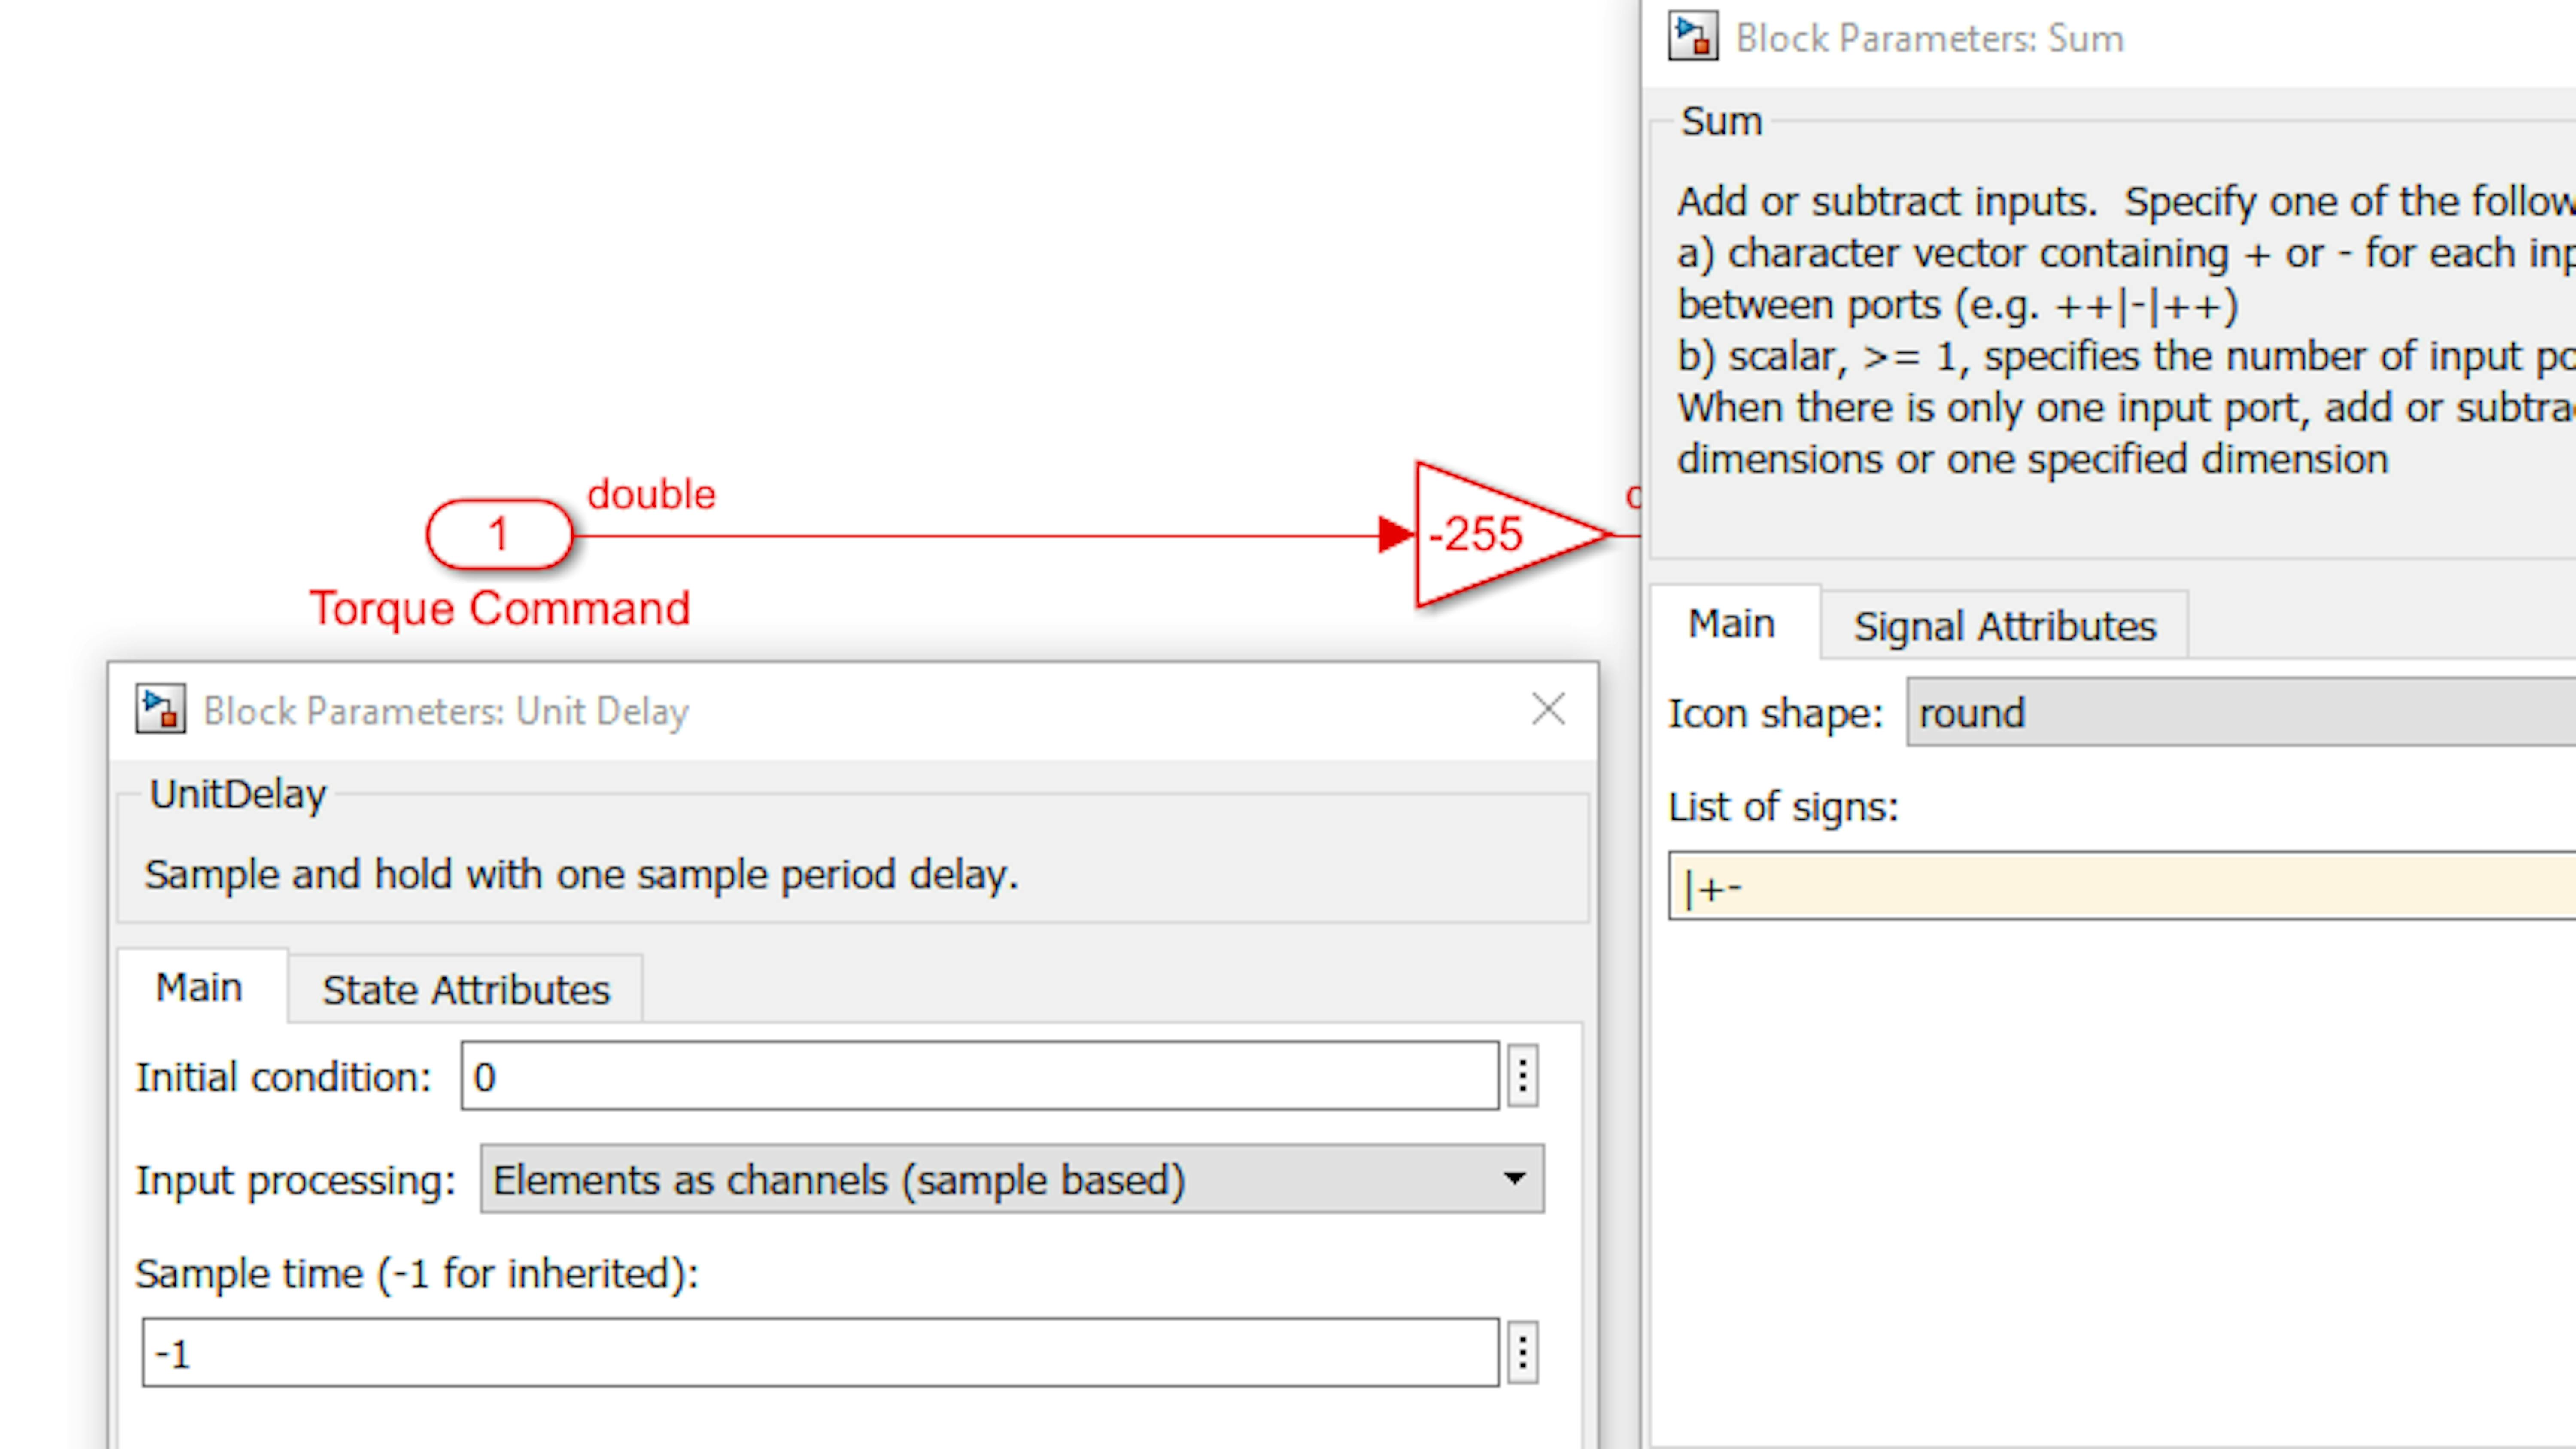Click the Initial condition input field
This screenshot has height=1449, width=2576.
point(980,1076)
